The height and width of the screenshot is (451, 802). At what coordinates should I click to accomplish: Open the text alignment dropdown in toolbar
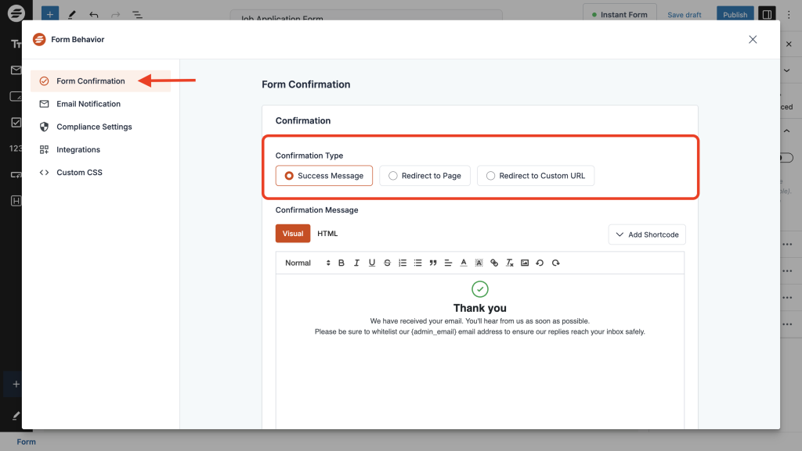[448, 263]
